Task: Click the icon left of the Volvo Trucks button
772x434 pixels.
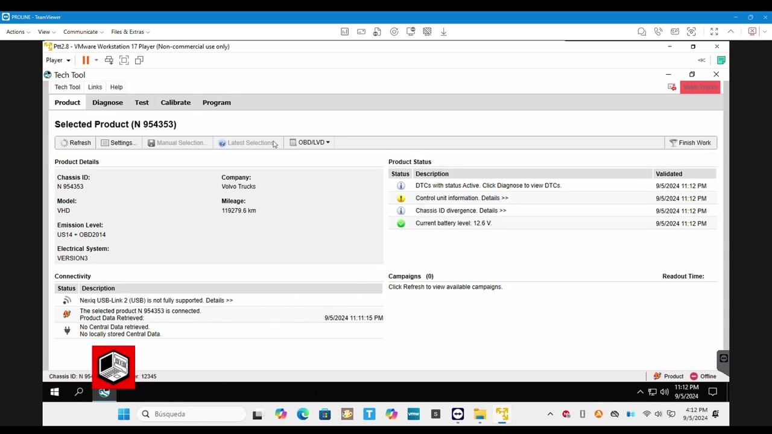Action: (x=672, y=87)
